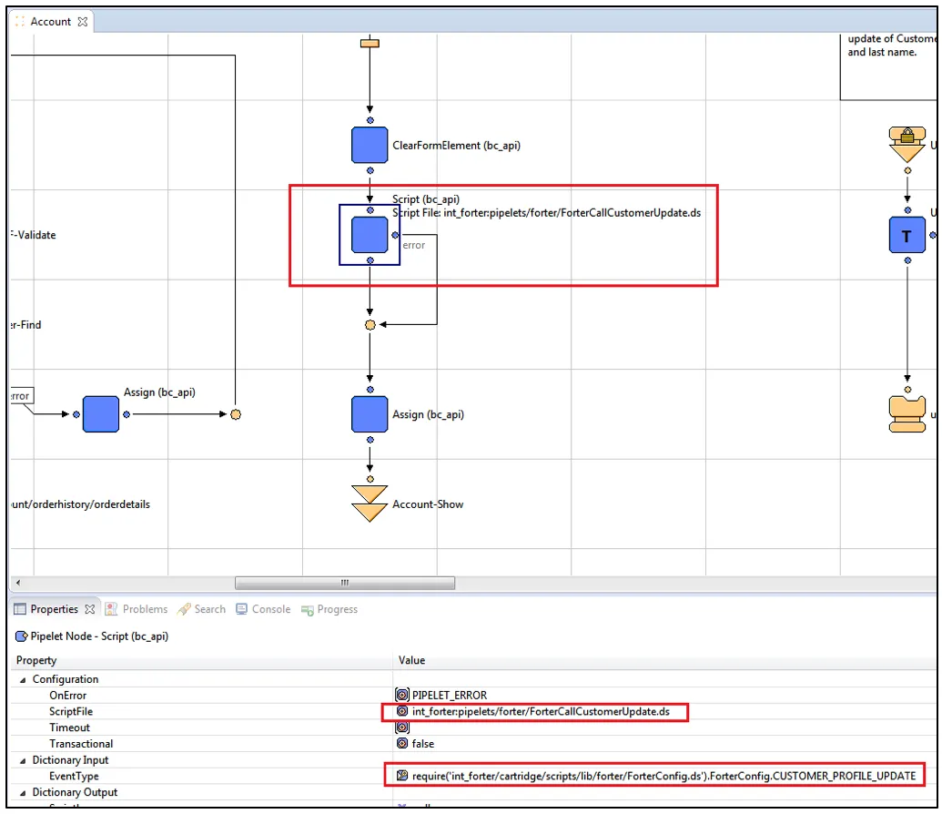942x814 pixels.
Task: Click the scrollbar left arrow
Action: coord(18,583)
